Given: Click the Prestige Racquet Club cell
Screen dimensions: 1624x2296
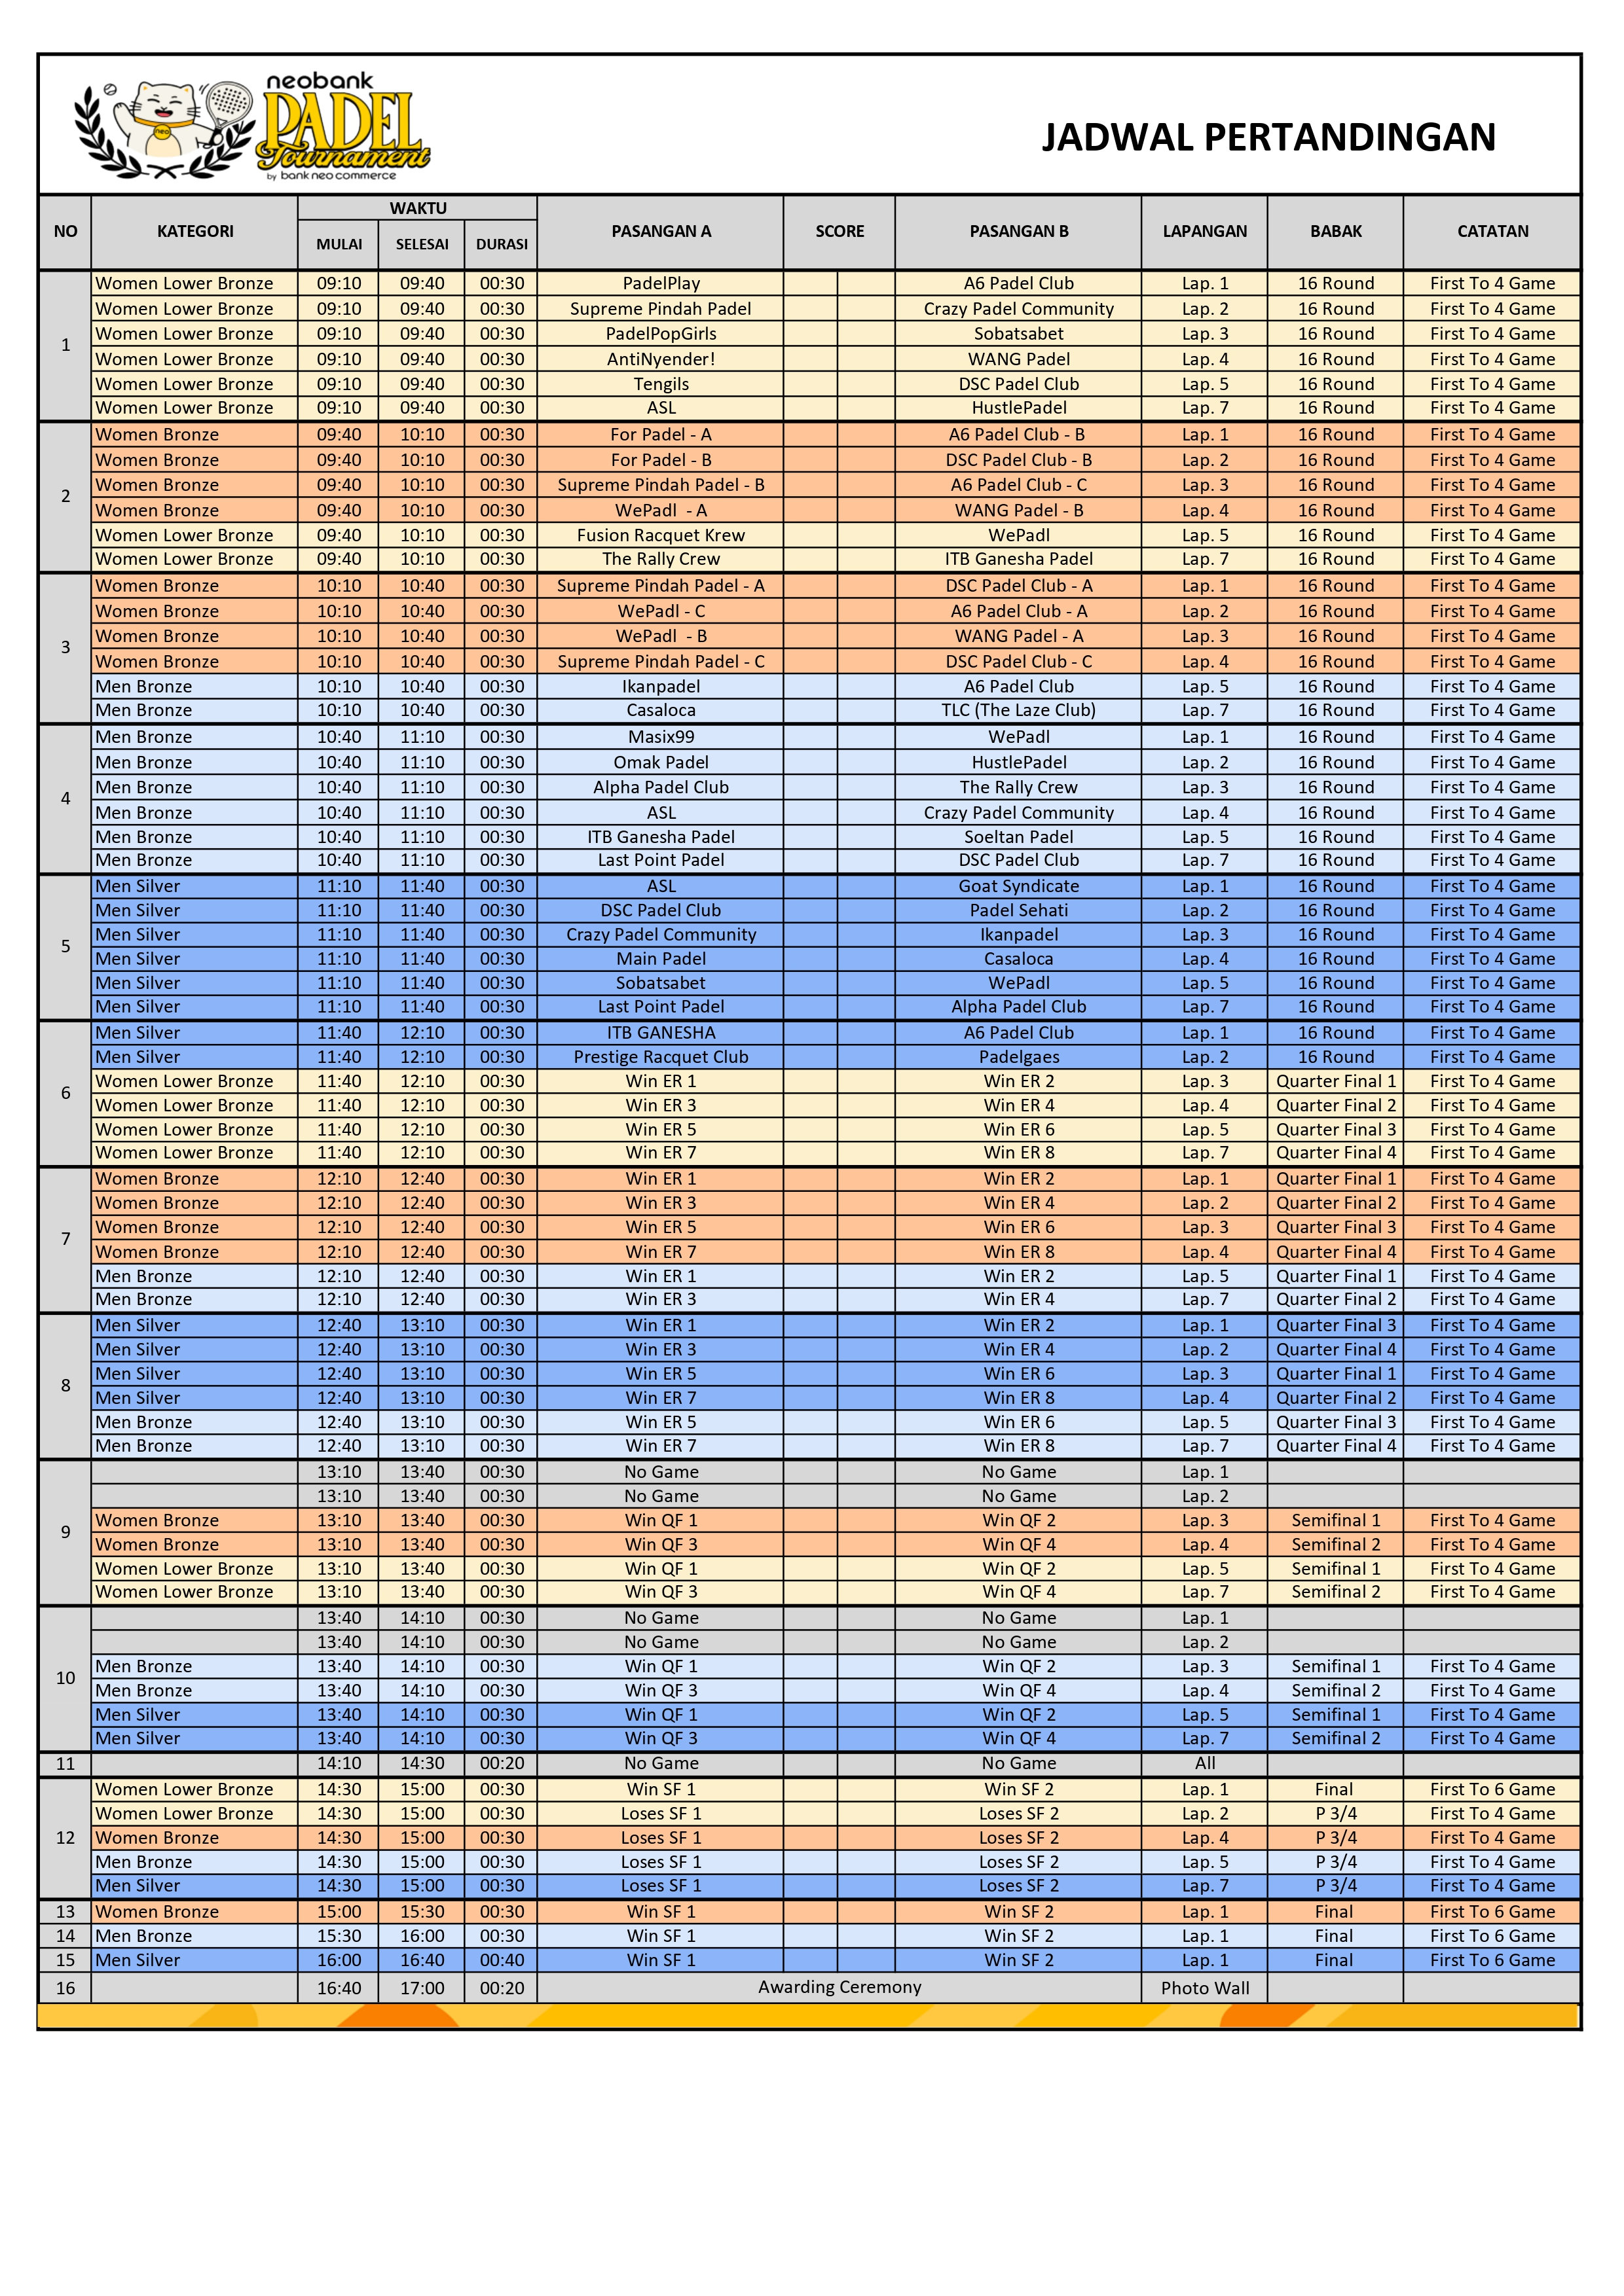Looking at the screenshot, I should pyautogui.click(x=661, y=1057).
